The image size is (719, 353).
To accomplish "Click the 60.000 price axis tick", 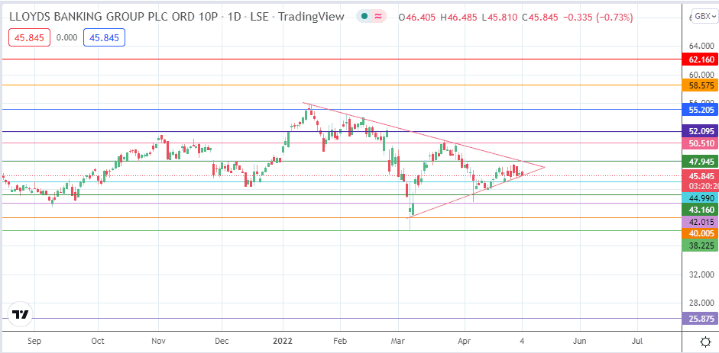I will coord(702,75).
